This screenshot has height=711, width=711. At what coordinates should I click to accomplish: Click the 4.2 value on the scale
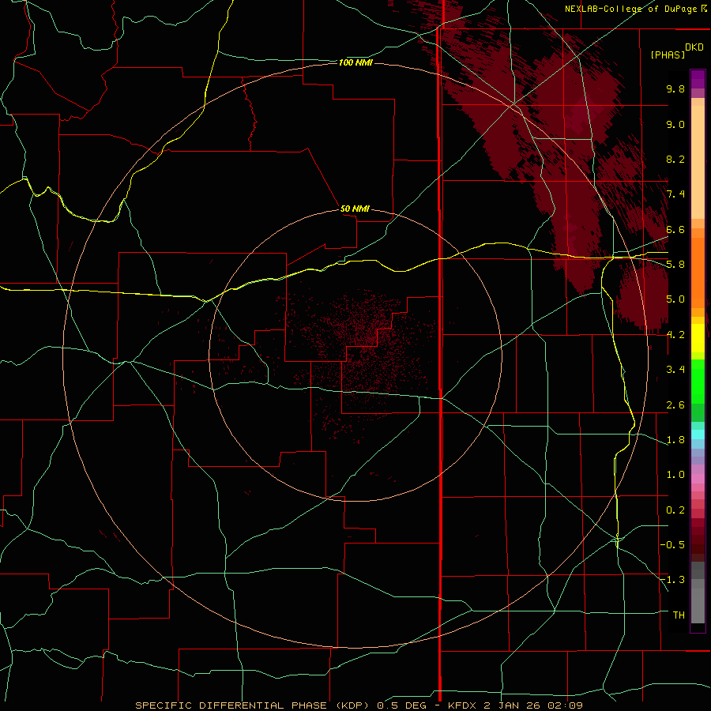(675, 335)
